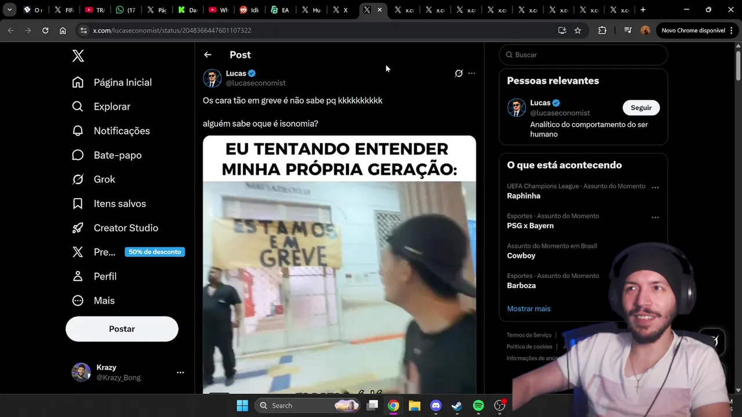Image resolution: width=742 pixels, height=417 pixels.
Task: Open a new tab with plus
Action: coord(643,10)
